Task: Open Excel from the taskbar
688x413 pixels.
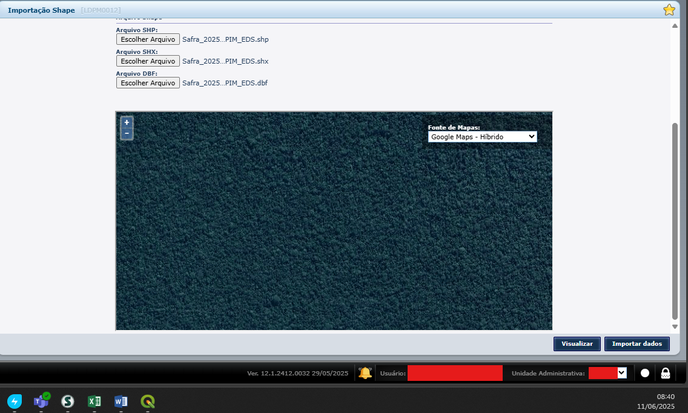Action: 94,401
